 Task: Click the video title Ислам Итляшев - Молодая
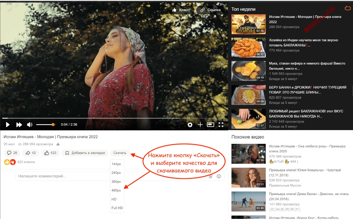(x=50, y=137)
